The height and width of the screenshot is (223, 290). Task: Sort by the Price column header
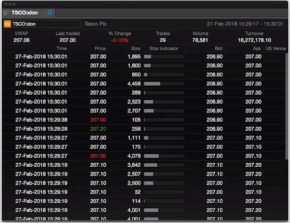click(x=100, y=49)
